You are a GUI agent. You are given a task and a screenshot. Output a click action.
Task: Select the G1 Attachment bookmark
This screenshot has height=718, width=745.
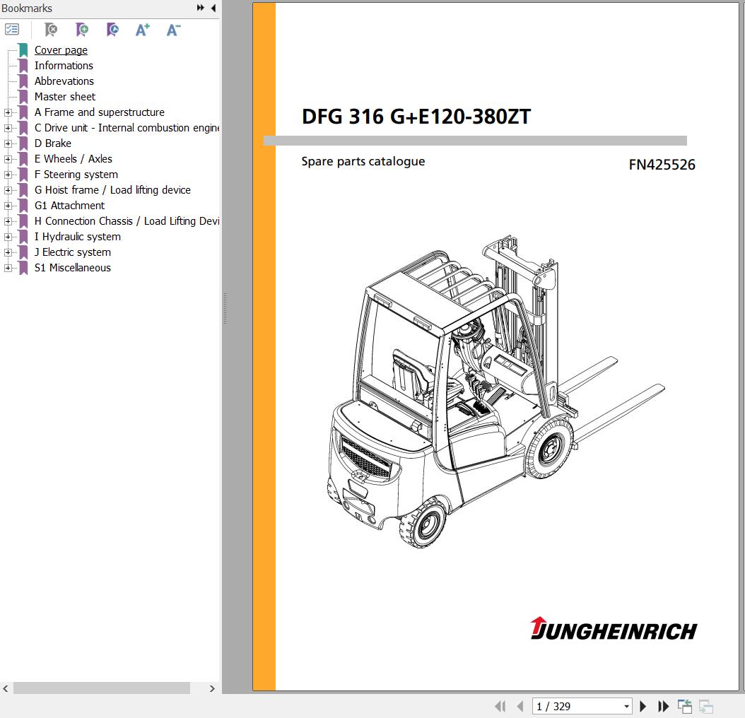pos(69,205)
